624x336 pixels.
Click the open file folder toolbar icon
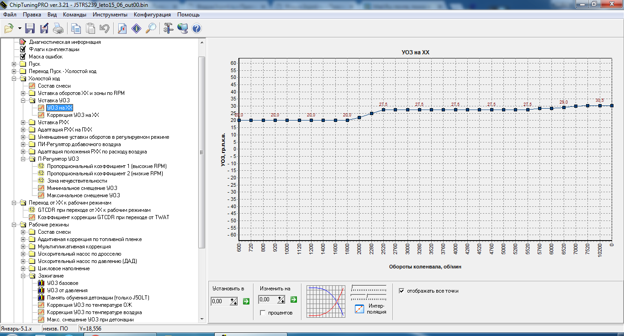[9, 28]
